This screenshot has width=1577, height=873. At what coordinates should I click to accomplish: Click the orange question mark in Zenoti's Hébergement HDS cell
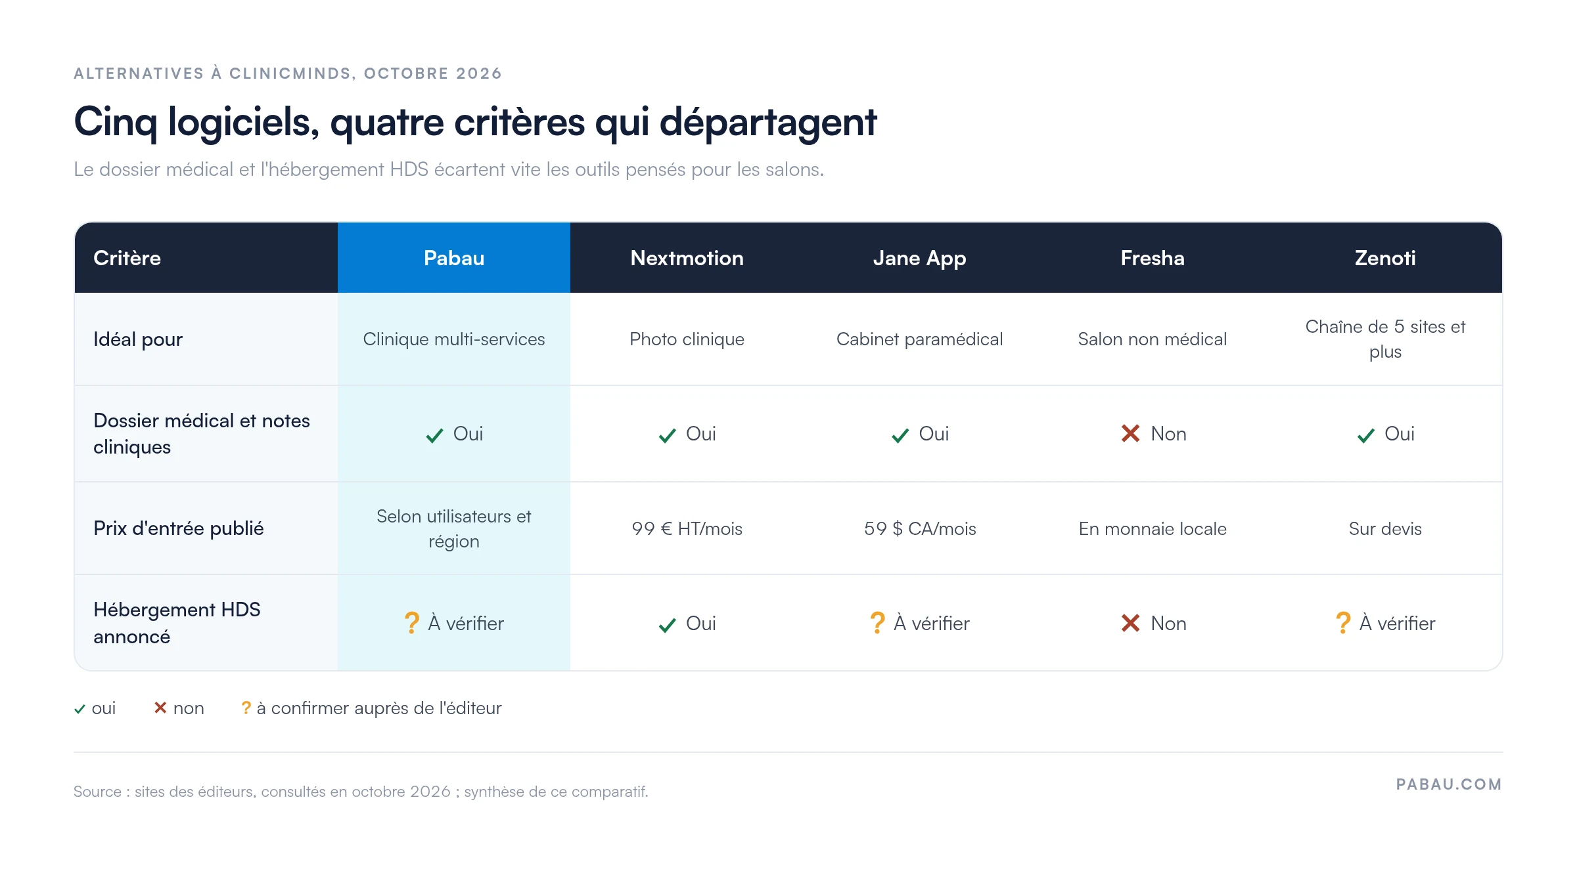1343,623
